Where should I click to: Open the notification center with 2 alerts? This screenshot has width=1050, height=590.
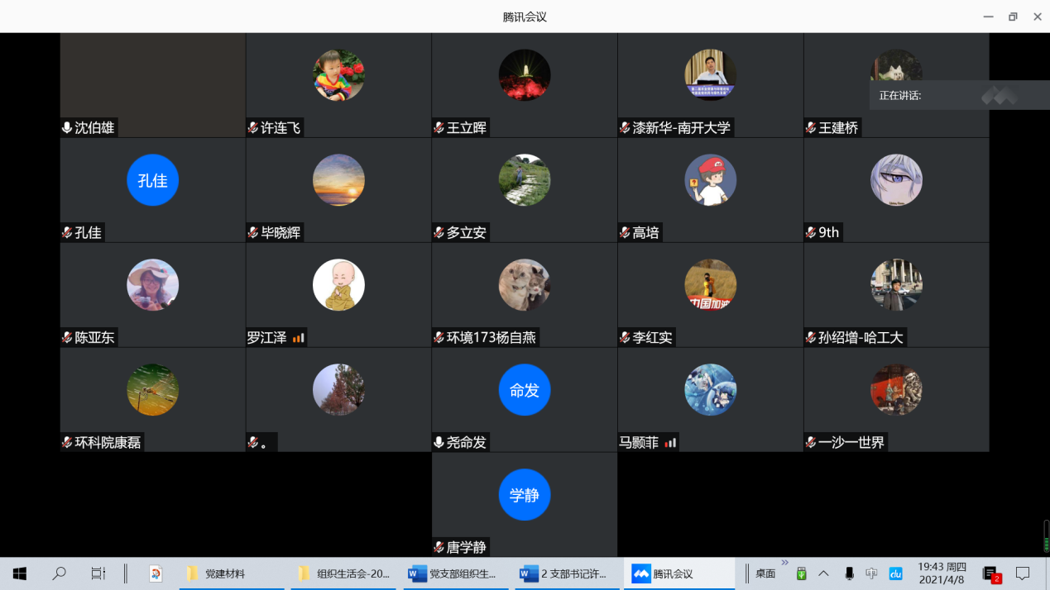coord(990,573)
